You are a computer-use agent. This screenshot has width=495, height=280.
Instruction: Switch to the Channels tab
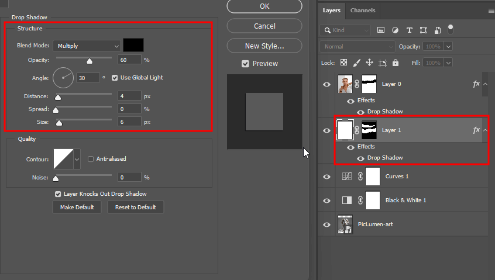363,11
